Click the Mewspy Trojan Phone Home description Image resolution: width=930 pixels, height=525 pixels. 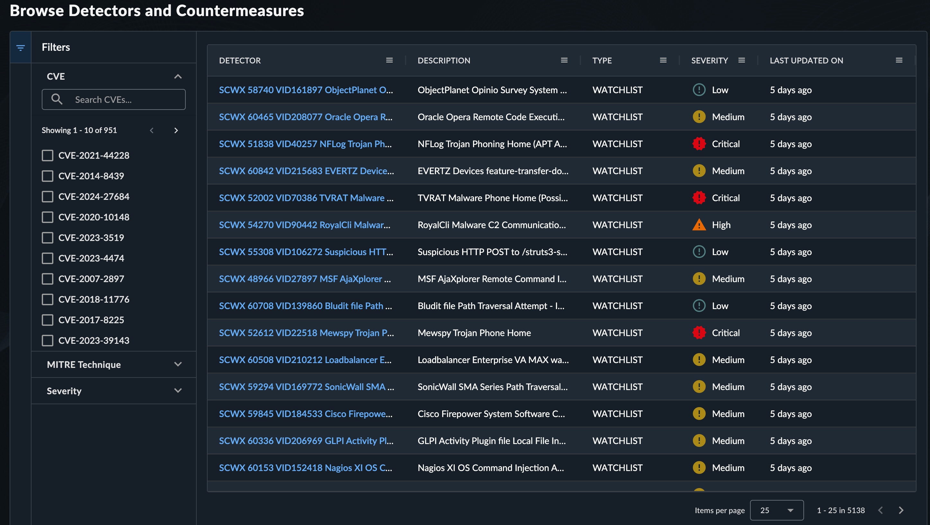(474, 333)
